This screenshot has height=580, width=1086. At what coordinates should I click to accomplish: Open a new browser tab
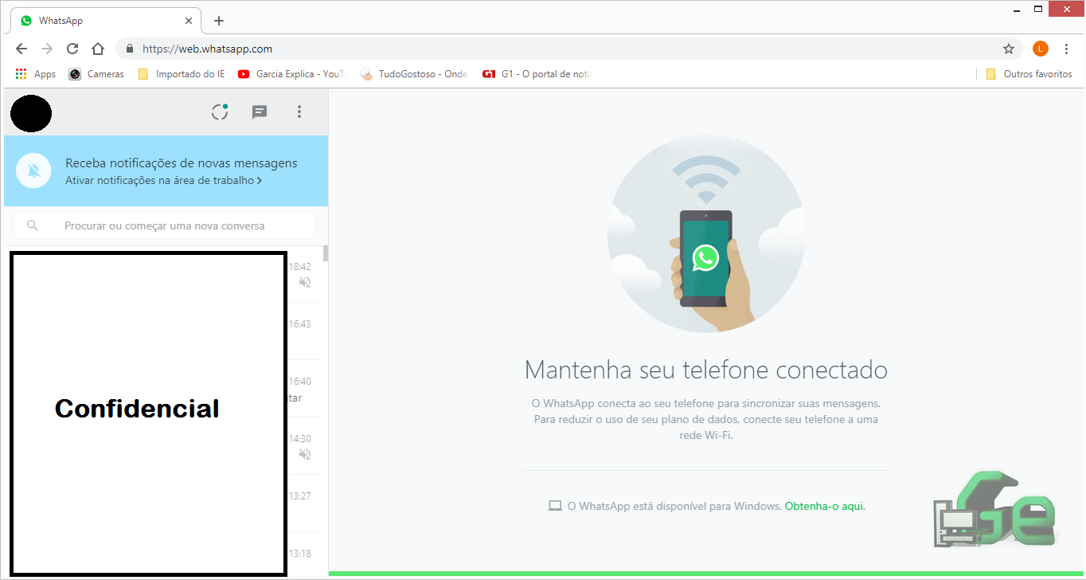click(219, 21)
